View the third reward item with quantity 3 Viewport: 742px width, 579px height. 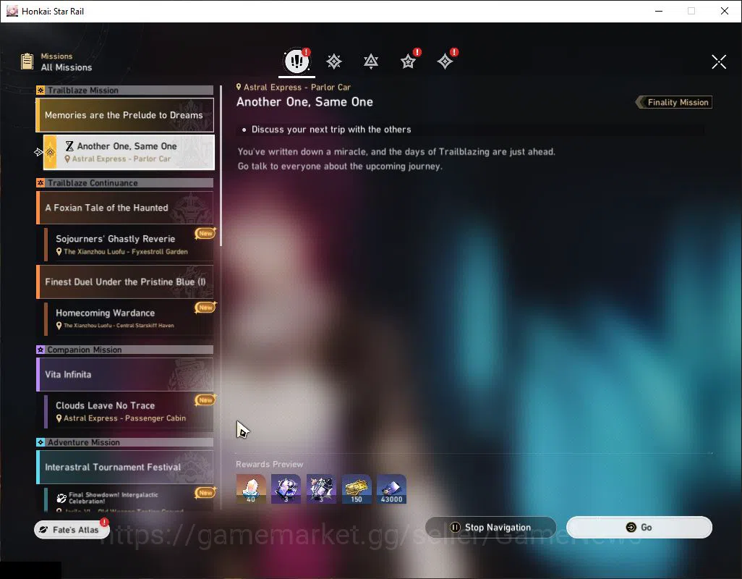tap(321, 489)
